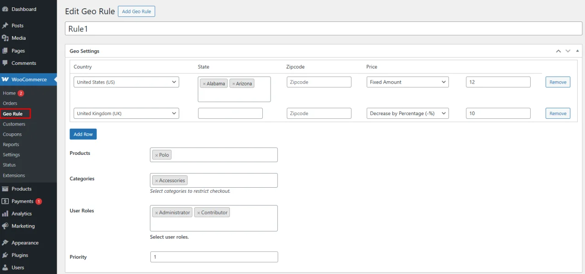The image size is (585, 274).
Task: Click the empty State field for United Kingdom
Action: [230, 113]
